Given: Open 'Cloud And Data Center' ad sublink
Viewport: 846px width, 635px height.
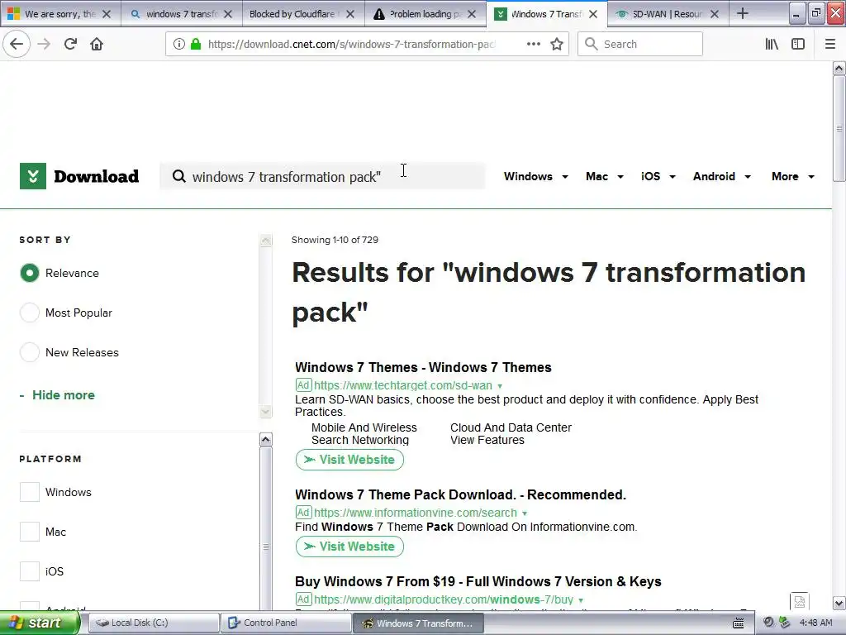Looking at the screenshot, I should (x=511, y=427).
